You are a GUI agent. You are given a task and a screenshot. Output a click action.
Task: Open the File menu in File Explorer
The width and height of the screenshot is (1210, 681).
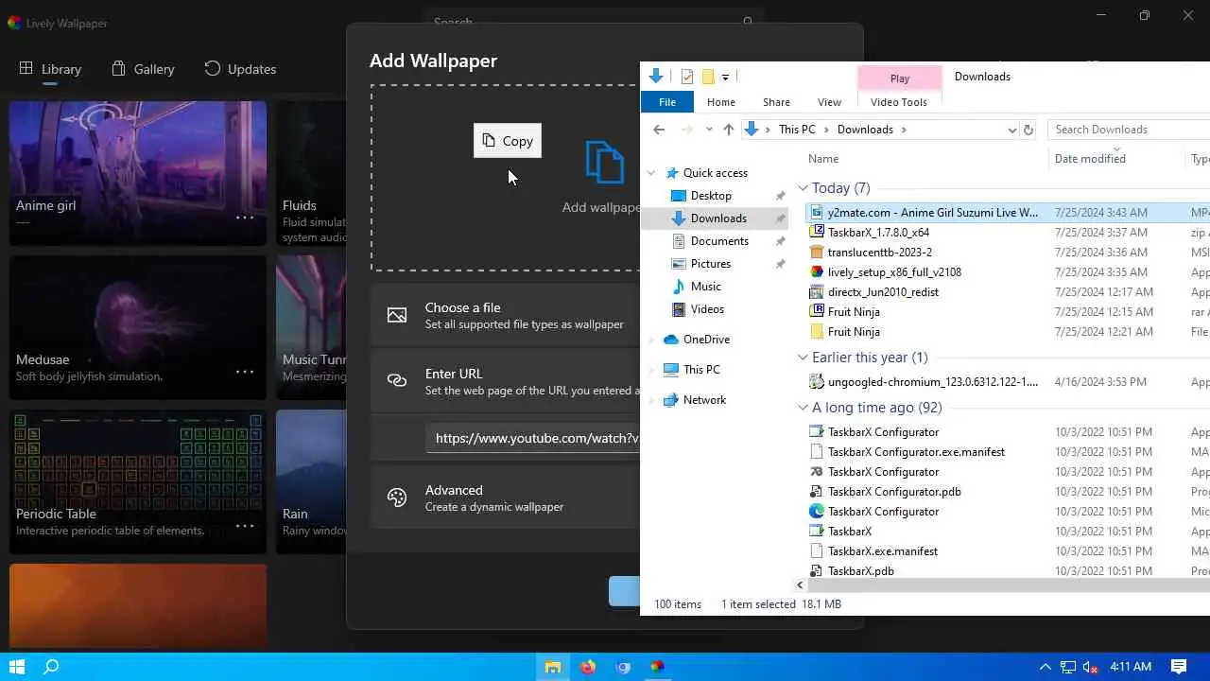click(667, 102)
